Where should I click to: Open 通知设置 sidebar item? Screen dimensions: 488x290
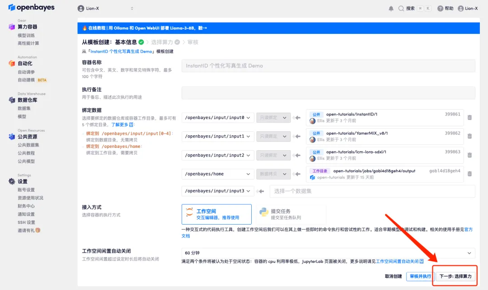click(x=26, y=214)
